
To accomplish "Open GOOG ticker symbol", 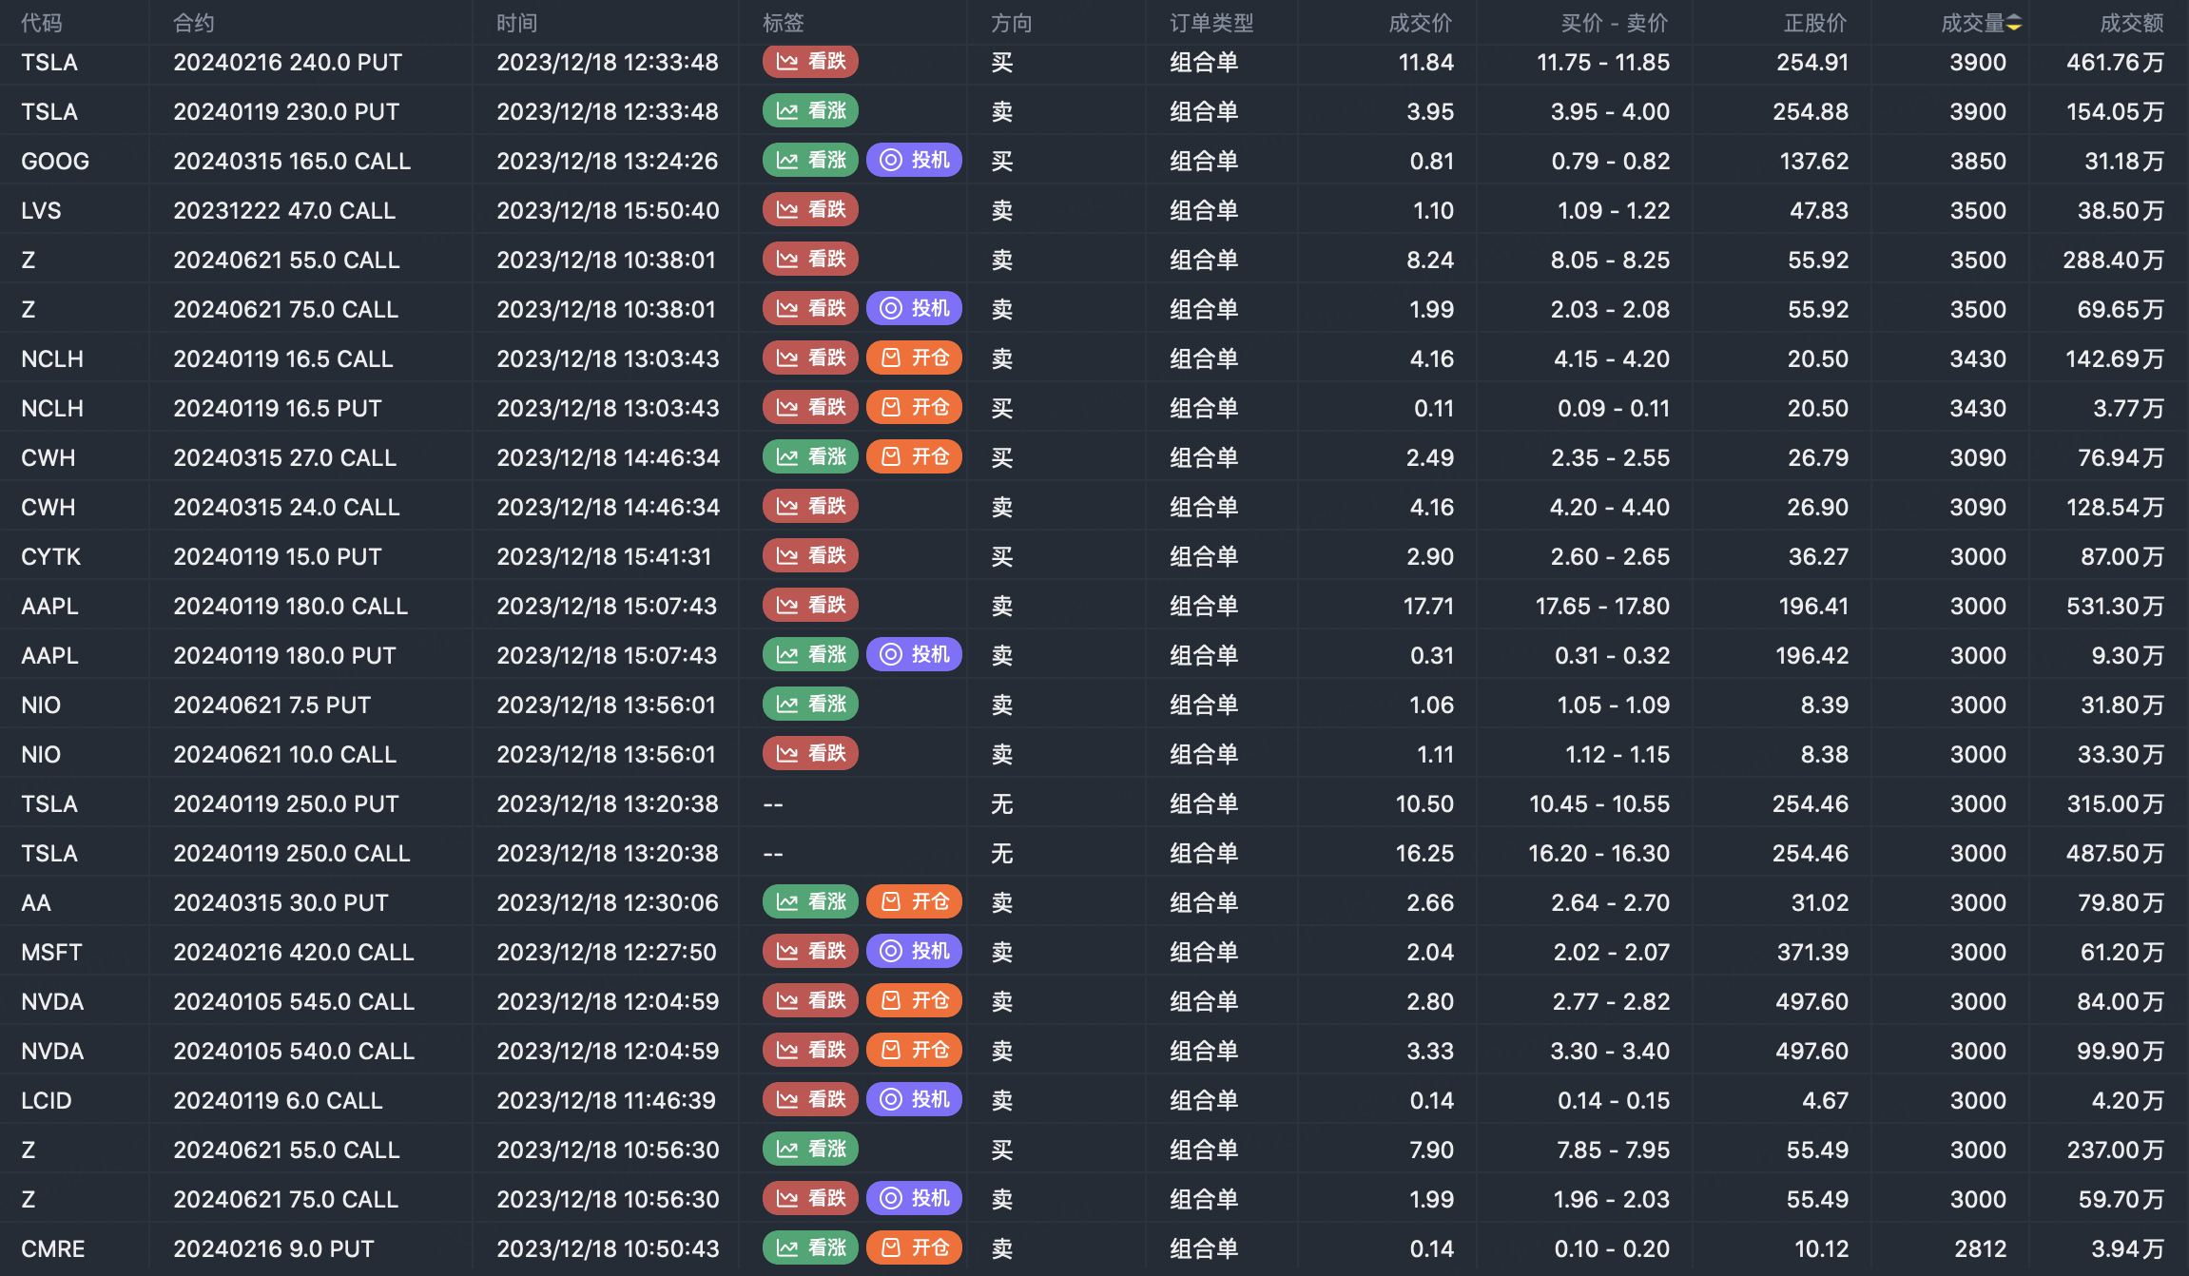I will 55,161.
